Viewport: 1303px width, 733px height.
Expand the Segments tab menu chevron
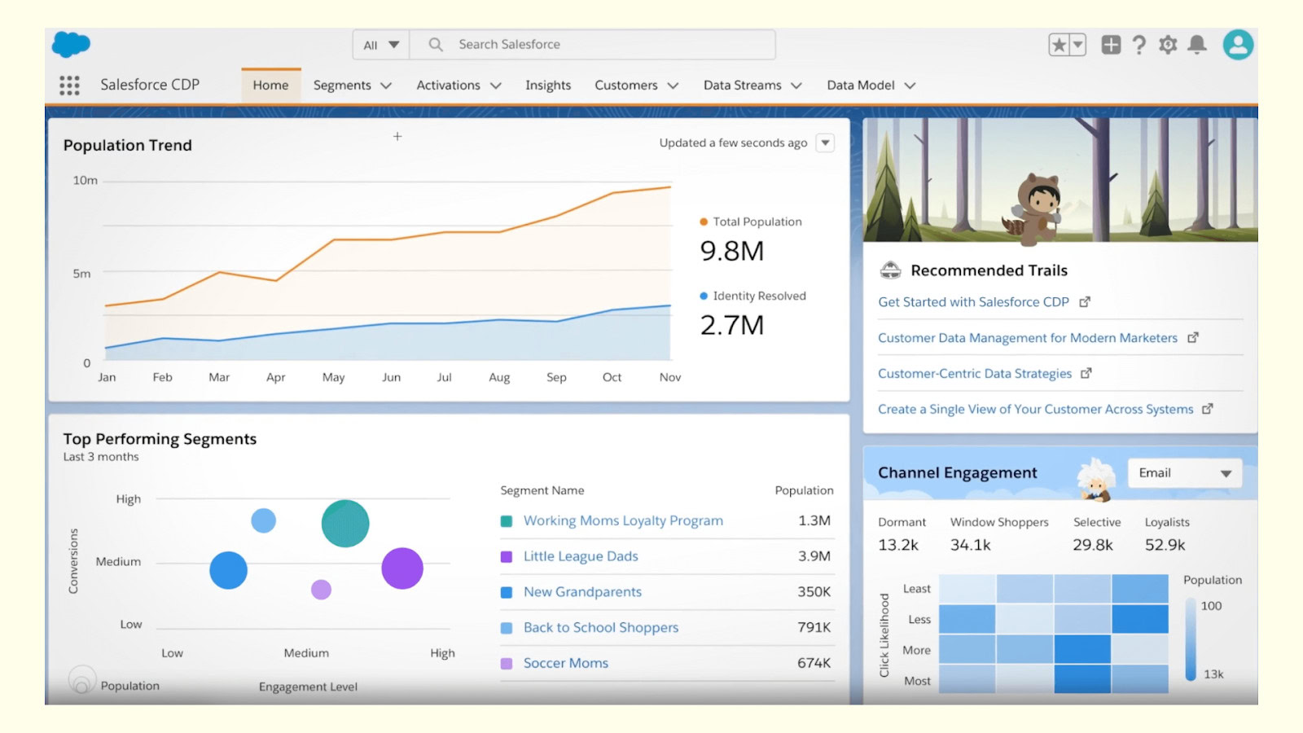[x=386, y=86]
